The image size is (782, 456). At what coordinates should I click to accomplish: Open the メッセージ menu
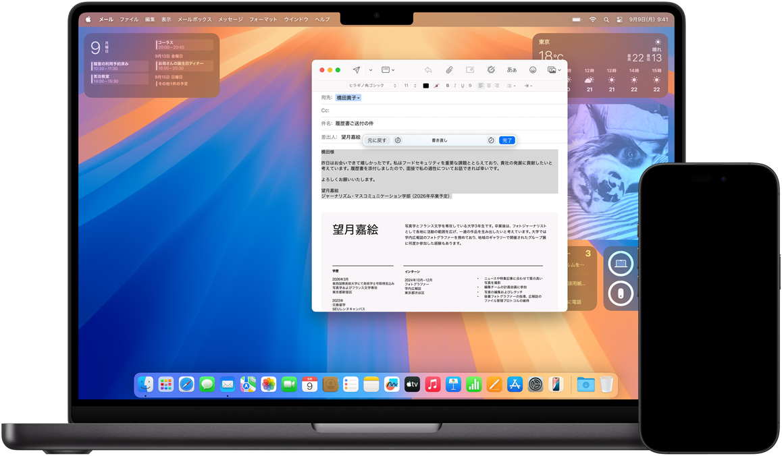[x=230, y=20]
